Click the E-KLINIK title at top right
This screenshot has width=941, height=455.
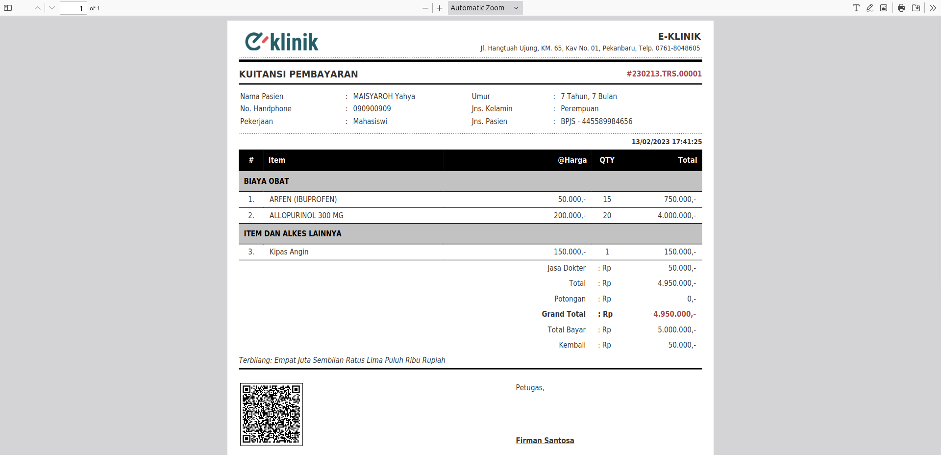tap(679, 36)
